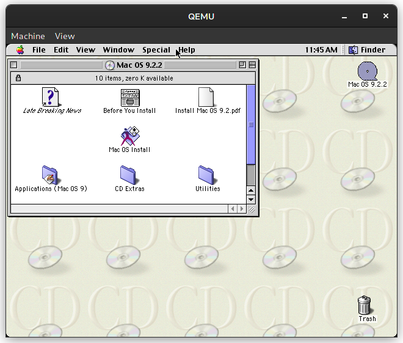Open the Finder View menu

[85, 50]
